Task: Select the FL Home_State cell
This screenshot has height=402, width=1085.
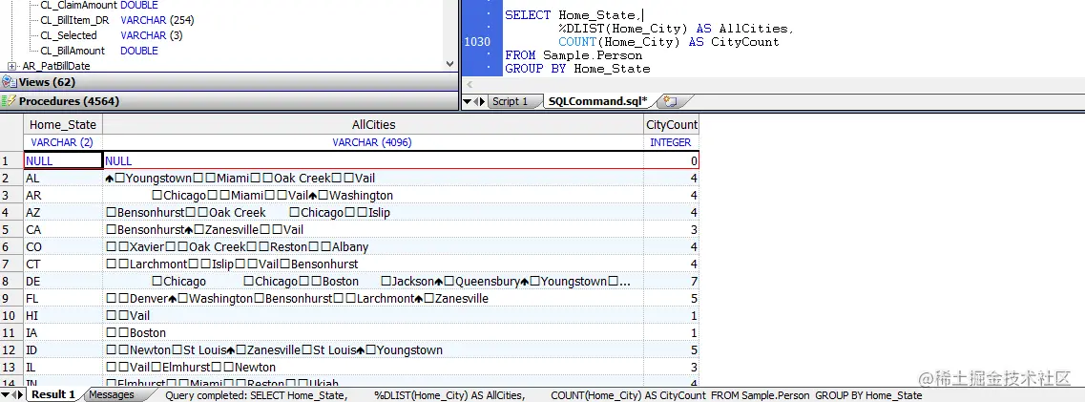Action: (63, 298)
